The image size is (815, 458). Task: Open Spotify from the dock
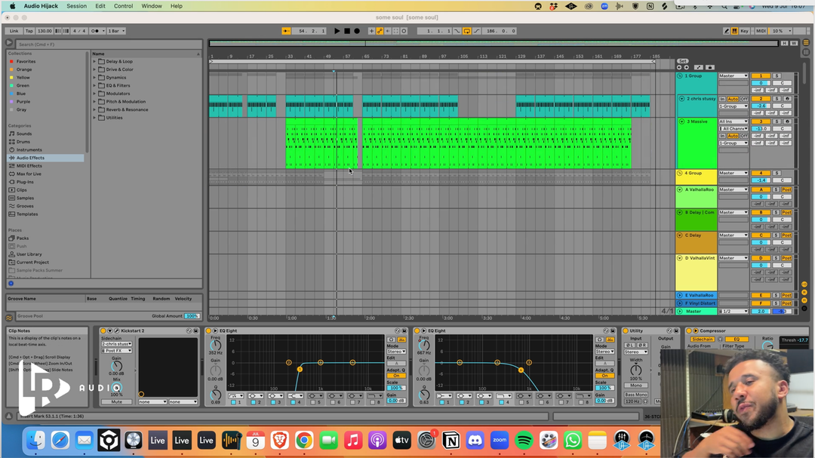click(x=524, y=440)
